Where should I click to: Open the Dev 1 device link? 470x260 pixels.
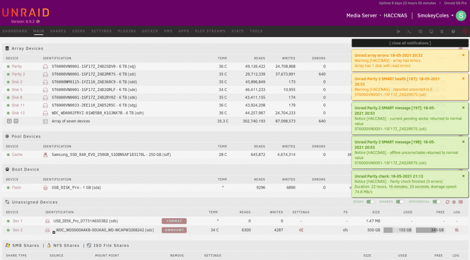coord(17,221)
